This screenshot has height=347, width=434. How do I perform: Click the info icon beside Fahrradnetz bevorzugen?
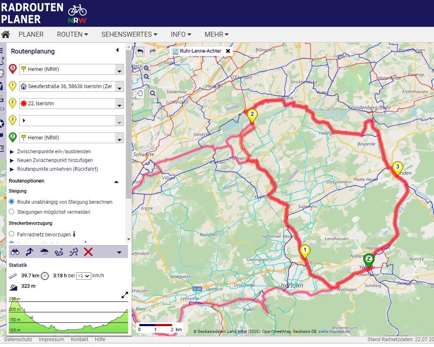pos(74,234)
